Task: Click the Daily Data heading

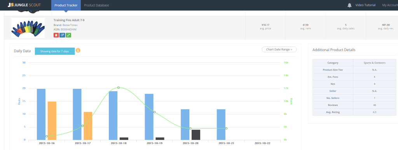Action: point(22,51)
